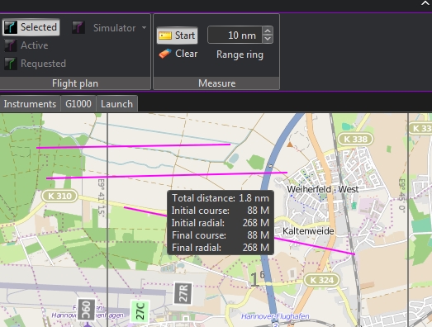Click the Active flight plan icon

click(11, 45)
